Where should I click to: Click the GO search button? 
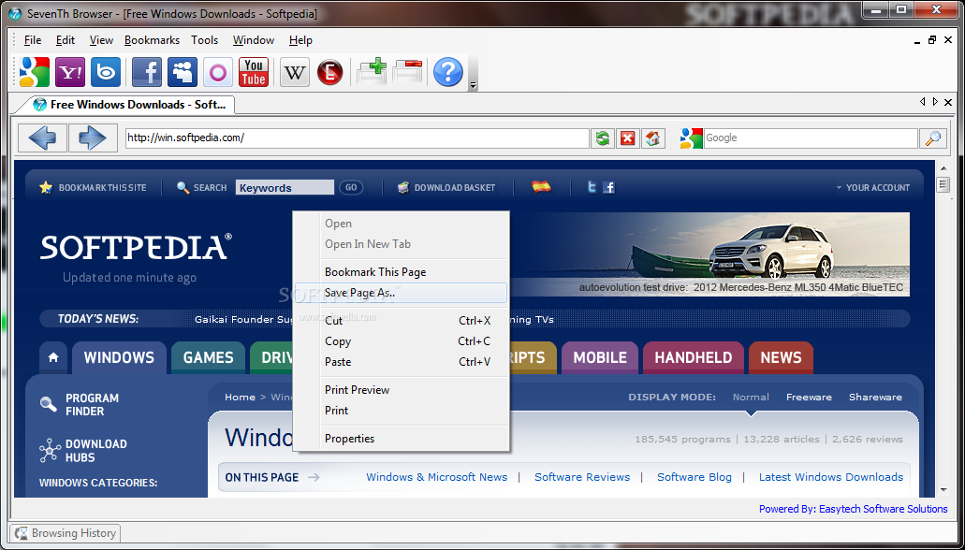(351, 188)
